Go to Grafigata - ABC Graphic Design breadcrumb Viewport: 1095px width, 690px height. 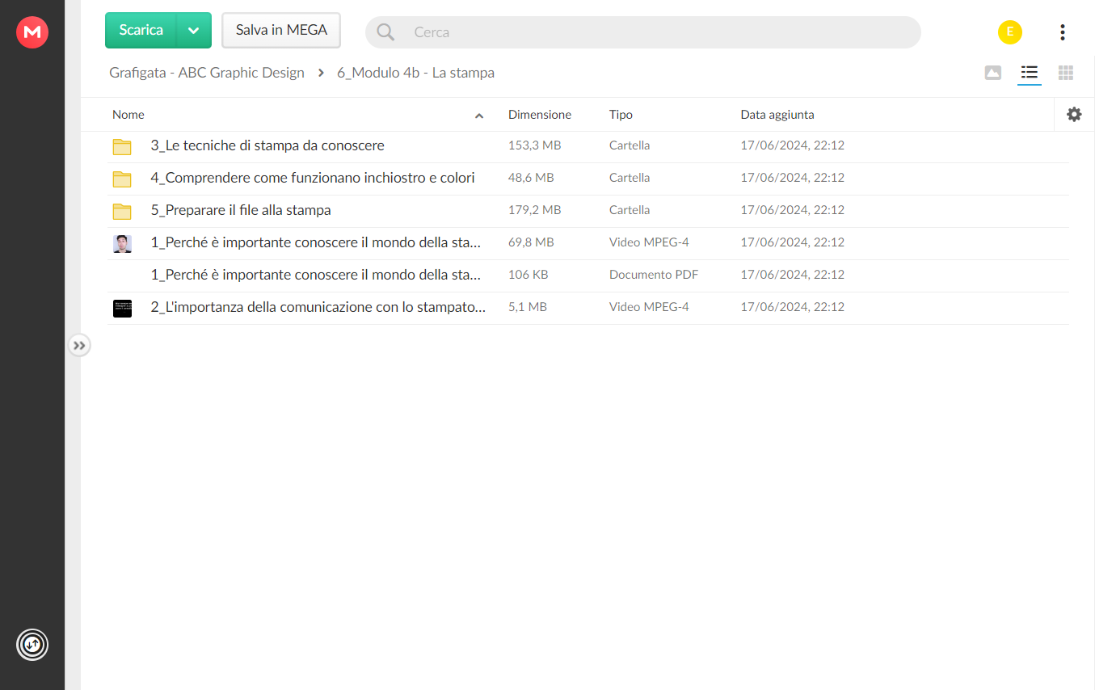[x=207, y=73]
